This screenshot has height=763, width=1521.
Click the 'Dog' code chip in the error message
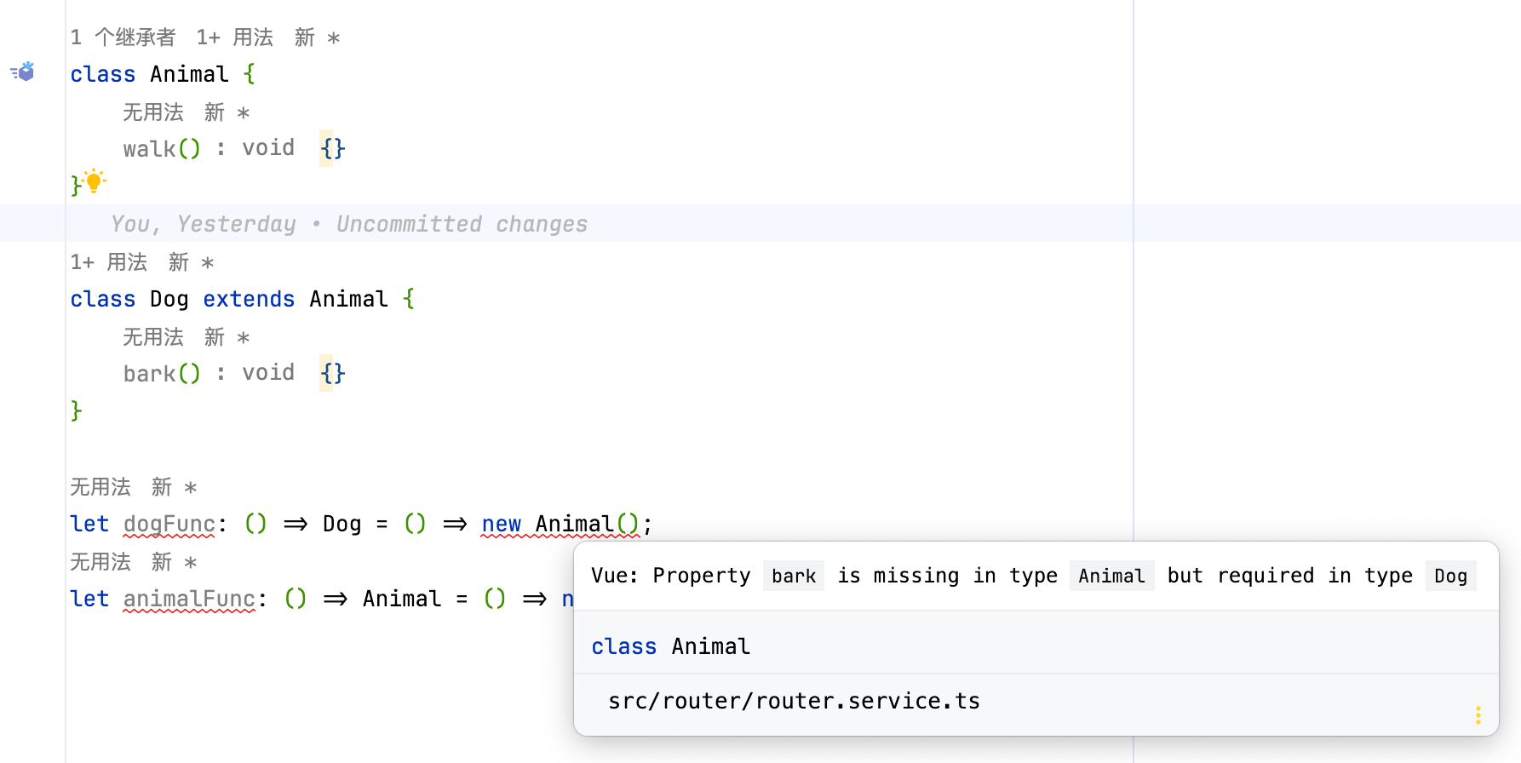point(1450,577)
